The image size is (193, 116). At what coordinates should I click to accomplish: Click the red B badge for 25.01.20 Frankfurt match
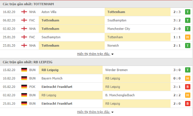188,103
